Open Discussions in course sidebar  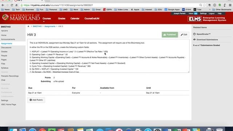tap(6, 48)
